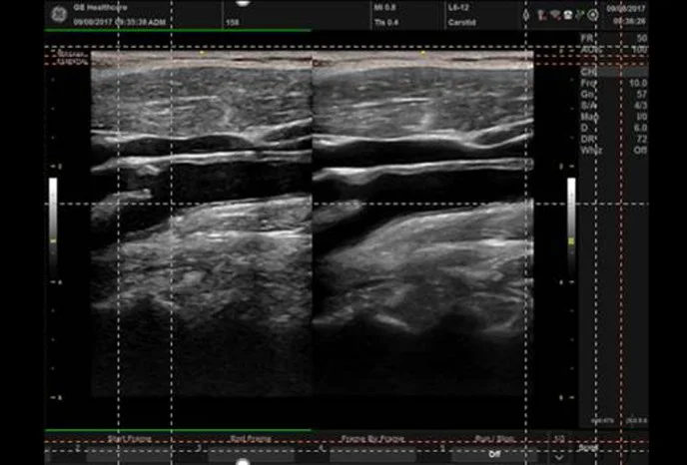Click the Frame By Frame control
The image size is (687, 465).
coord(365,437)
